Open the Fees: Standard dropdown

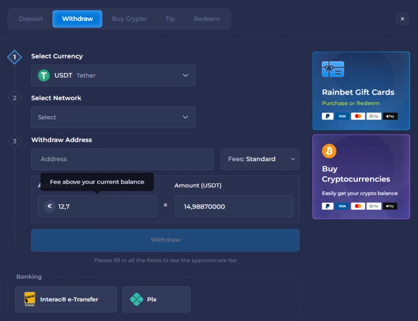point(260,159)
